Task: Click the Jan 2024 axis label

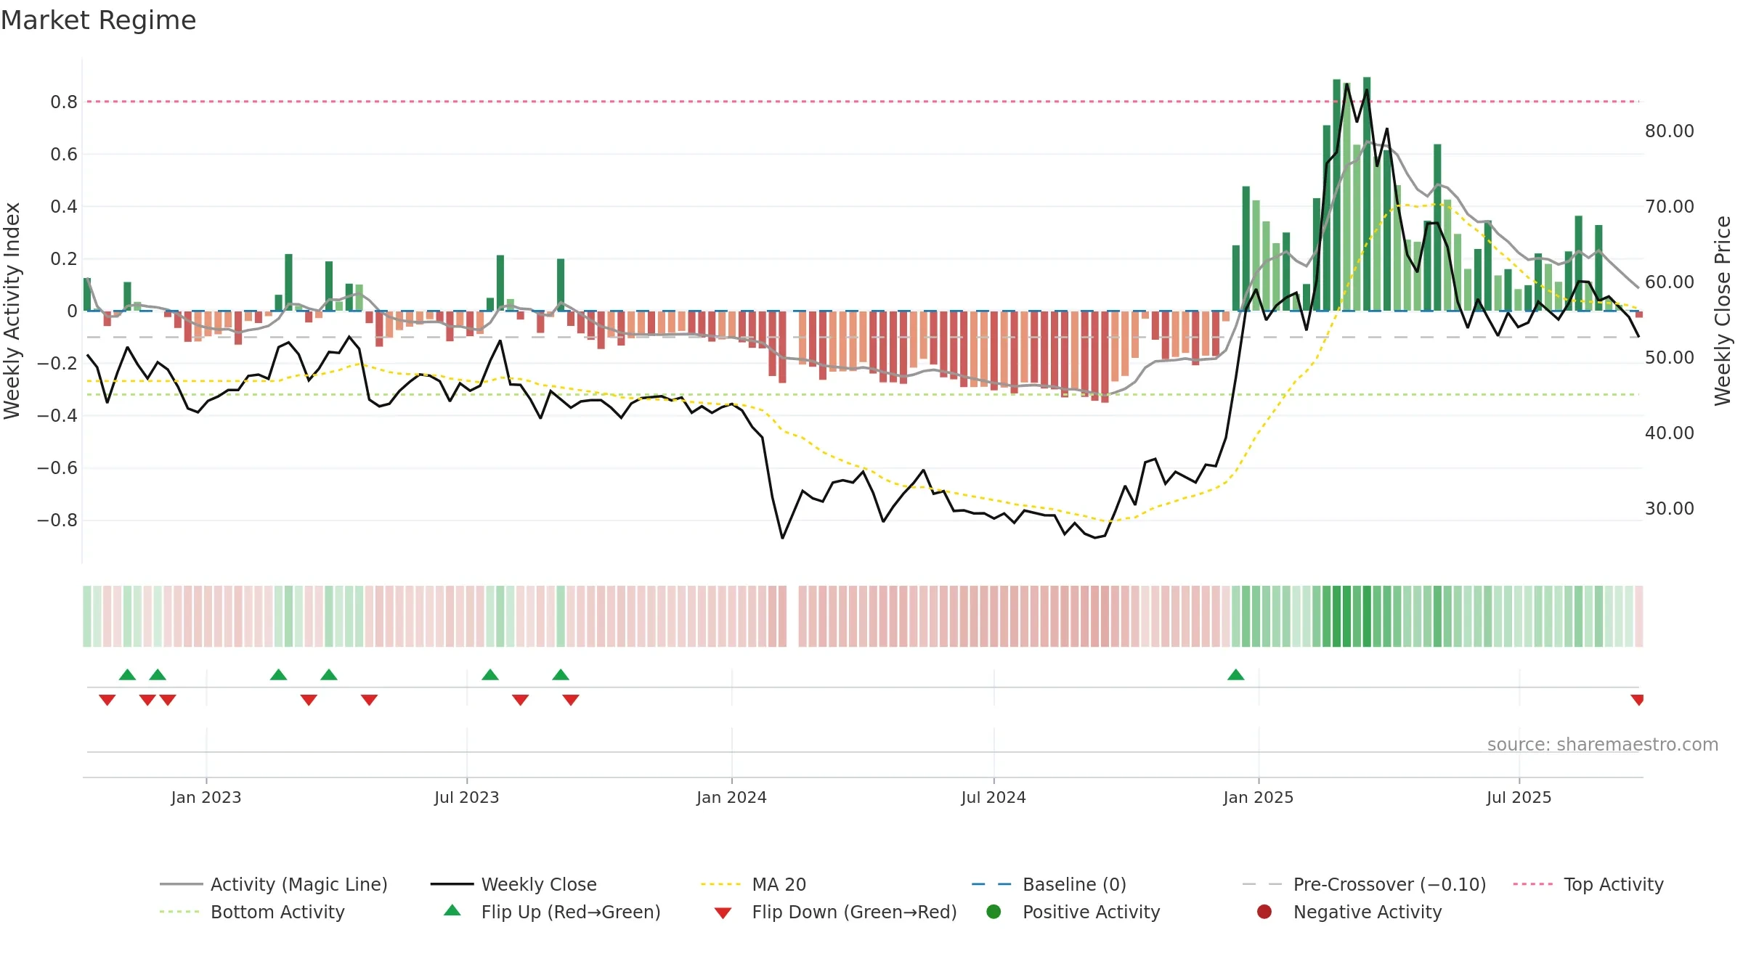Action: click(731, 797)
